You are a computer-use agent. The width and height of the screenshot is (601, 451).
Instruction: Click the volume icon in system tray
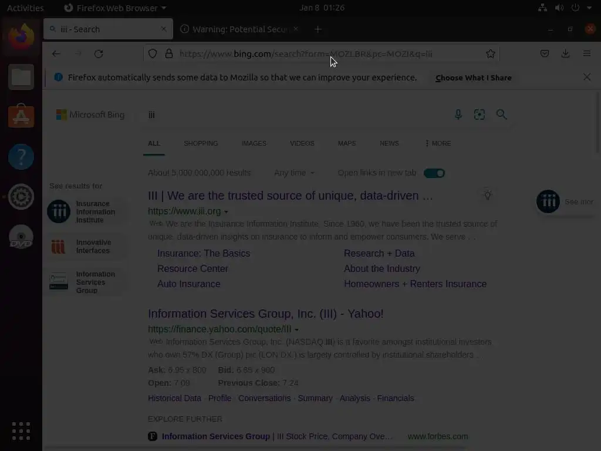(559, 8)
